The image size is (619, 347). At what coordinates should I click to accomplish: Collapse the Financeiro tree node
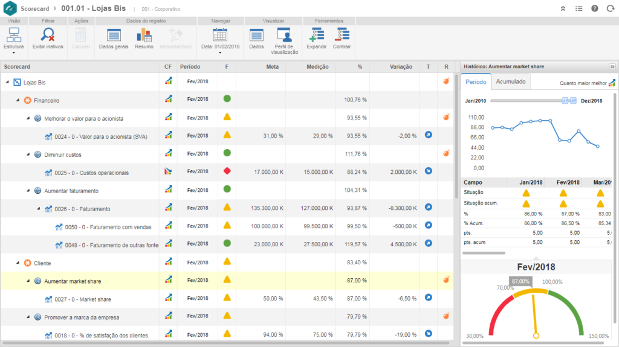(18, 100)
